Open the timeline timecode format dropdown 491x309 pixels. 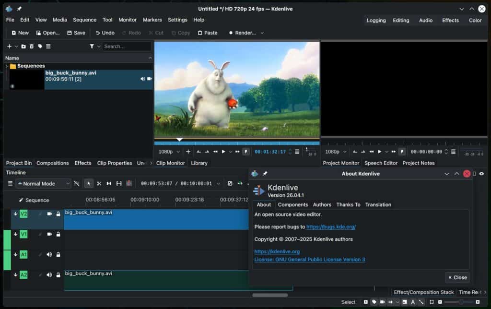[219, 184]
